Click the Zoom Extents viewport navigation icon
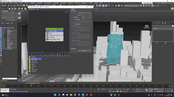This screenshot has height=97, width=174. (x=170, y=89)
